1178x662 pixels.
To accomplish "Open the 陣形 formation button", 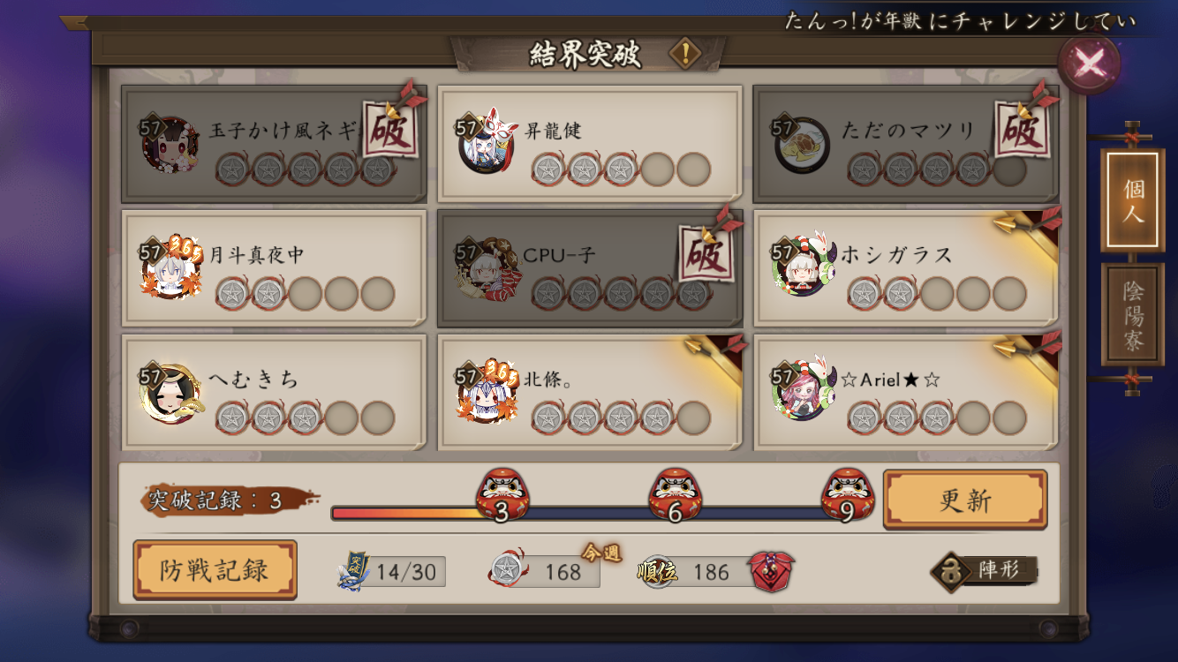I will point(985,570).
